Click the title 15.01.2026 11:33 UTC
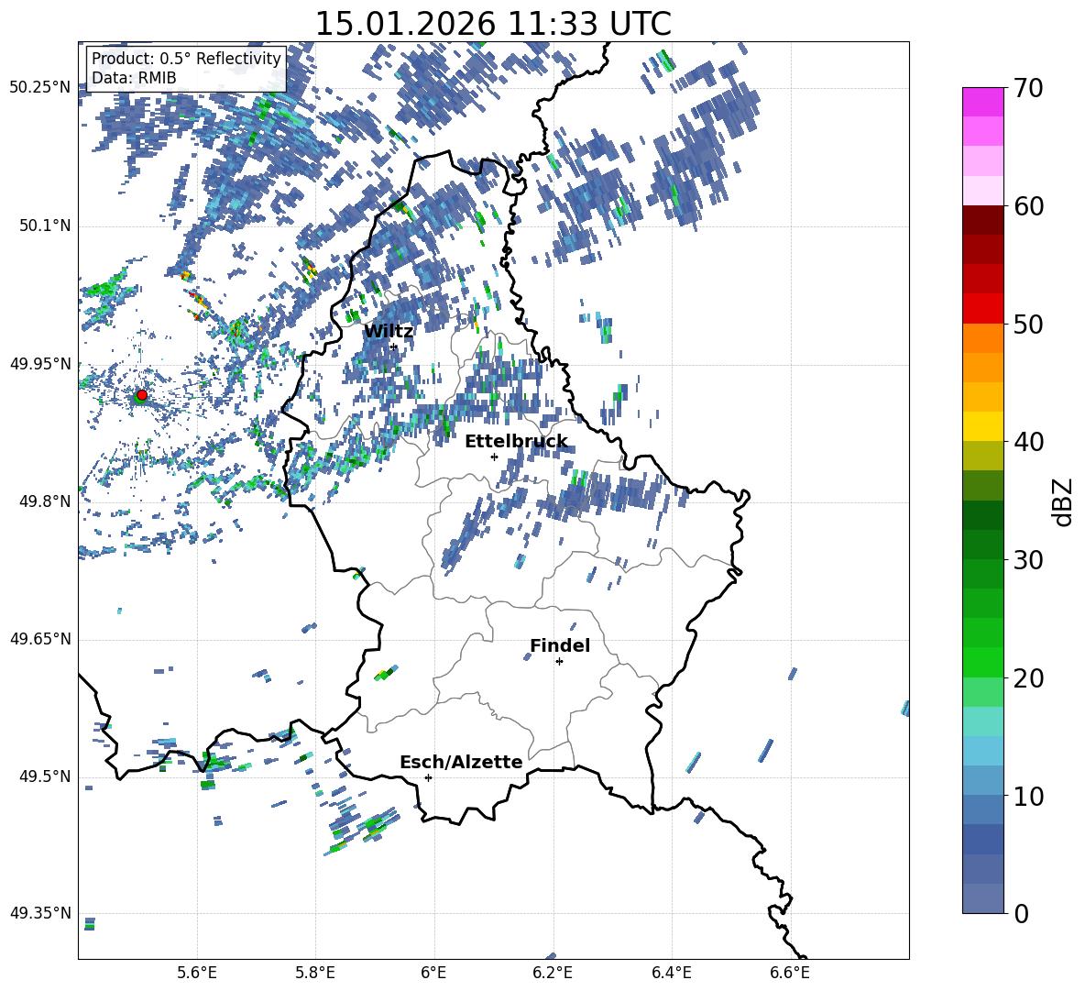This screenshot has width=1085, height=991. 493,23
